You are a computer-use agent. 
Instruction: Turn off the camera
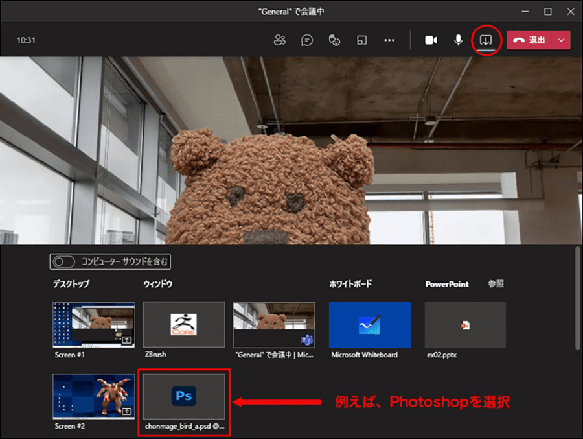point(431,40)
